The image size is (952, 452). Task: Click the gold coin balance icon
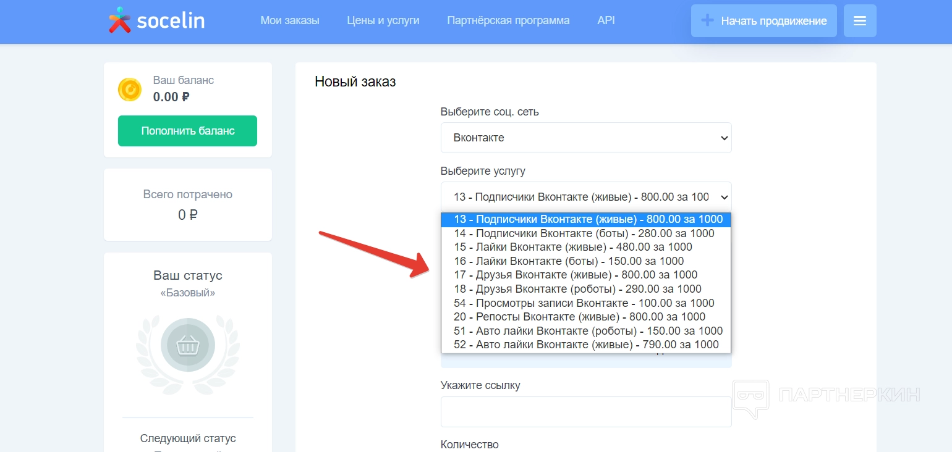(x=130, y=90)
